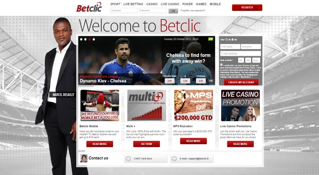Screen dimensions: 319x175
Task: Focus the Username input field
Action: [124, 11]
